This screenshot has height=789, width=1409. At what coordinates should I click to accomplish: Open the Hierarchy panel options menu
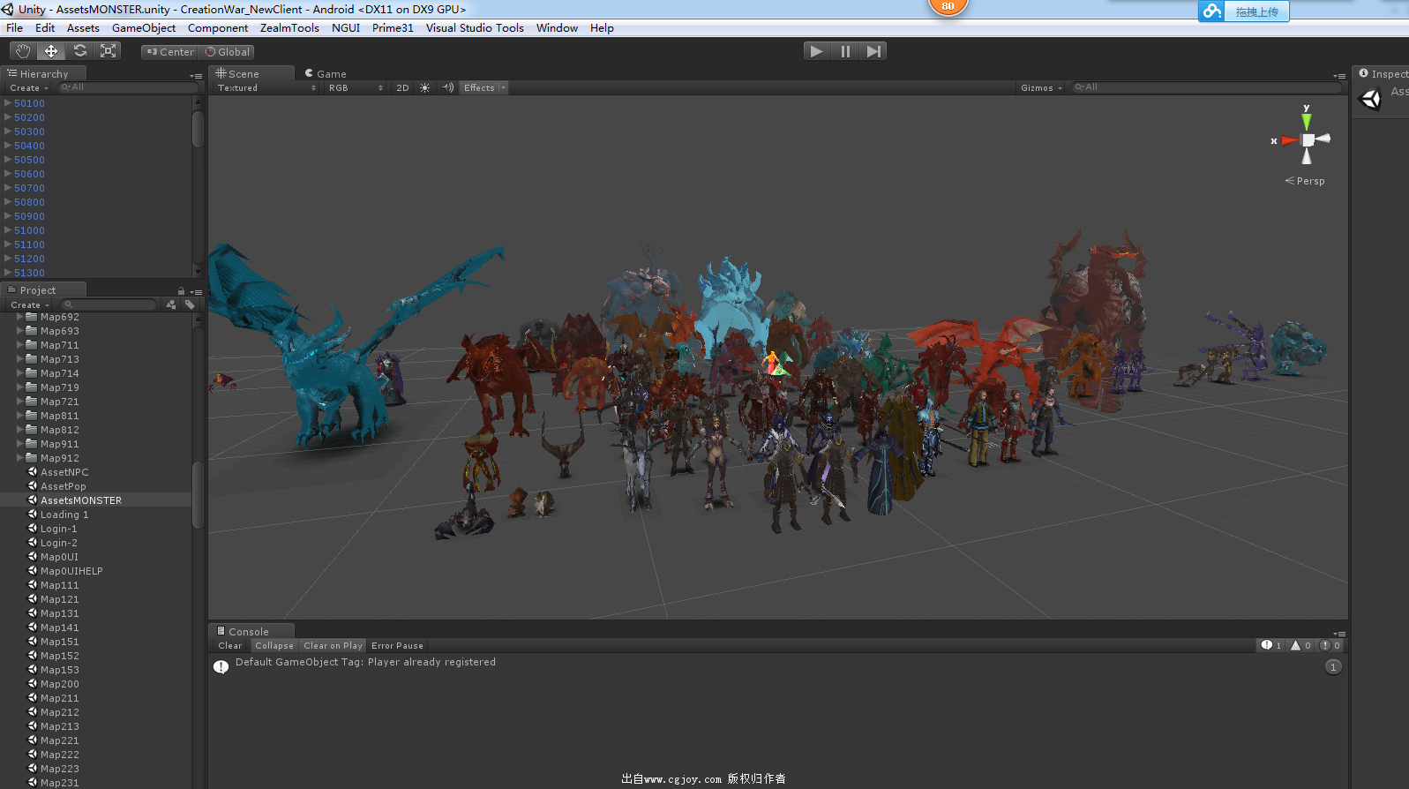tap(196, 75)
